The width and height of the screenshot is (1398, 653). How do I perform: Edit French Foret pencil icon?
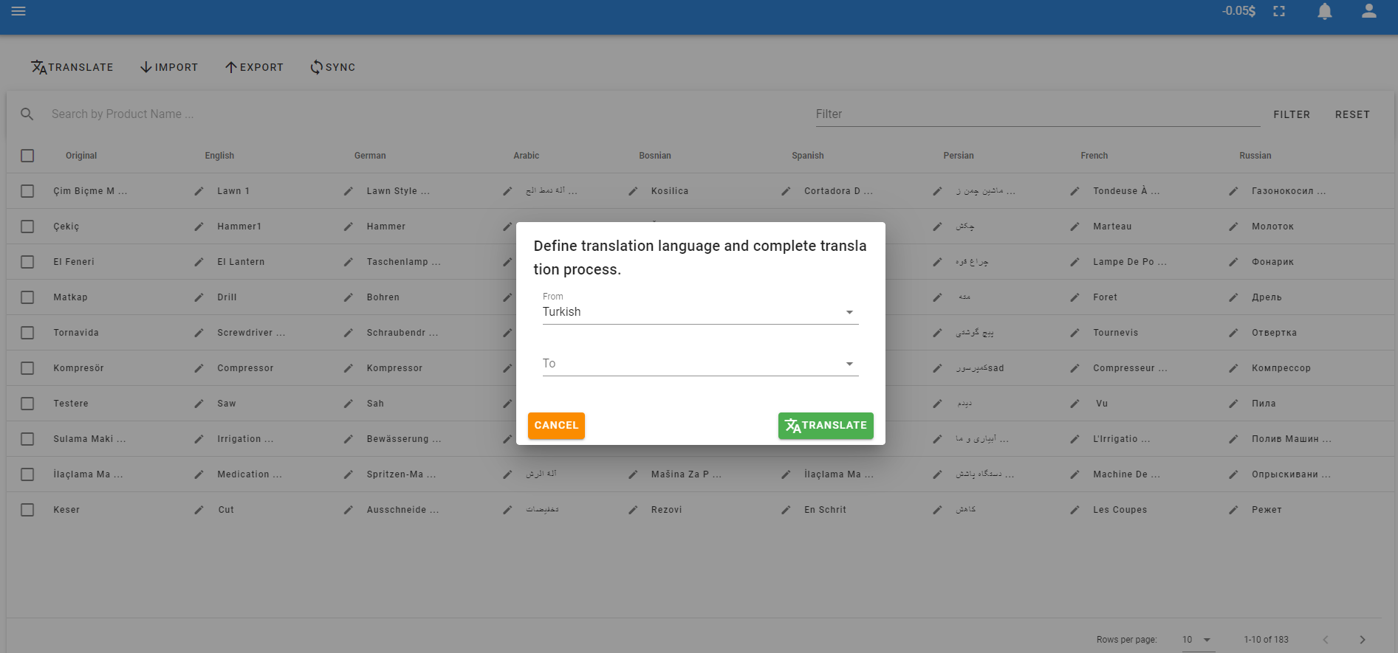[x=1075, y=297]
